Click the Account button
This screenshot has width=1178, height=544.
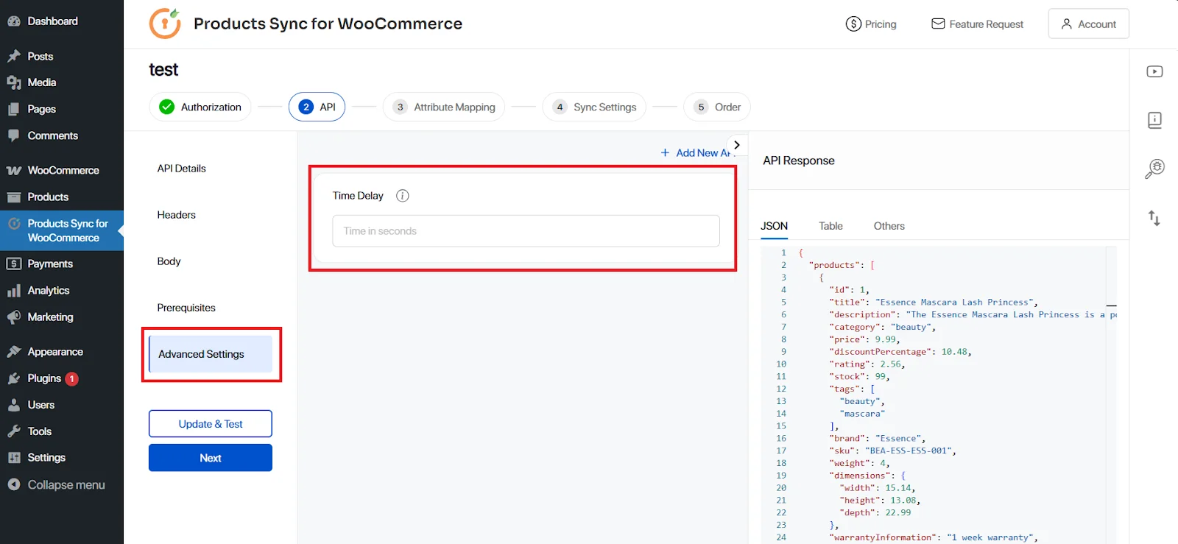point(1088,24)
